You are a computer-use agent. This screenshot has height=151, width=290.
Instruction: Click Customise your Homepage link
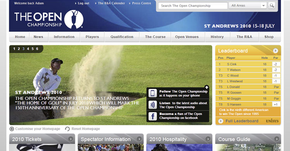pyautogui.click(x=38, y=129)
